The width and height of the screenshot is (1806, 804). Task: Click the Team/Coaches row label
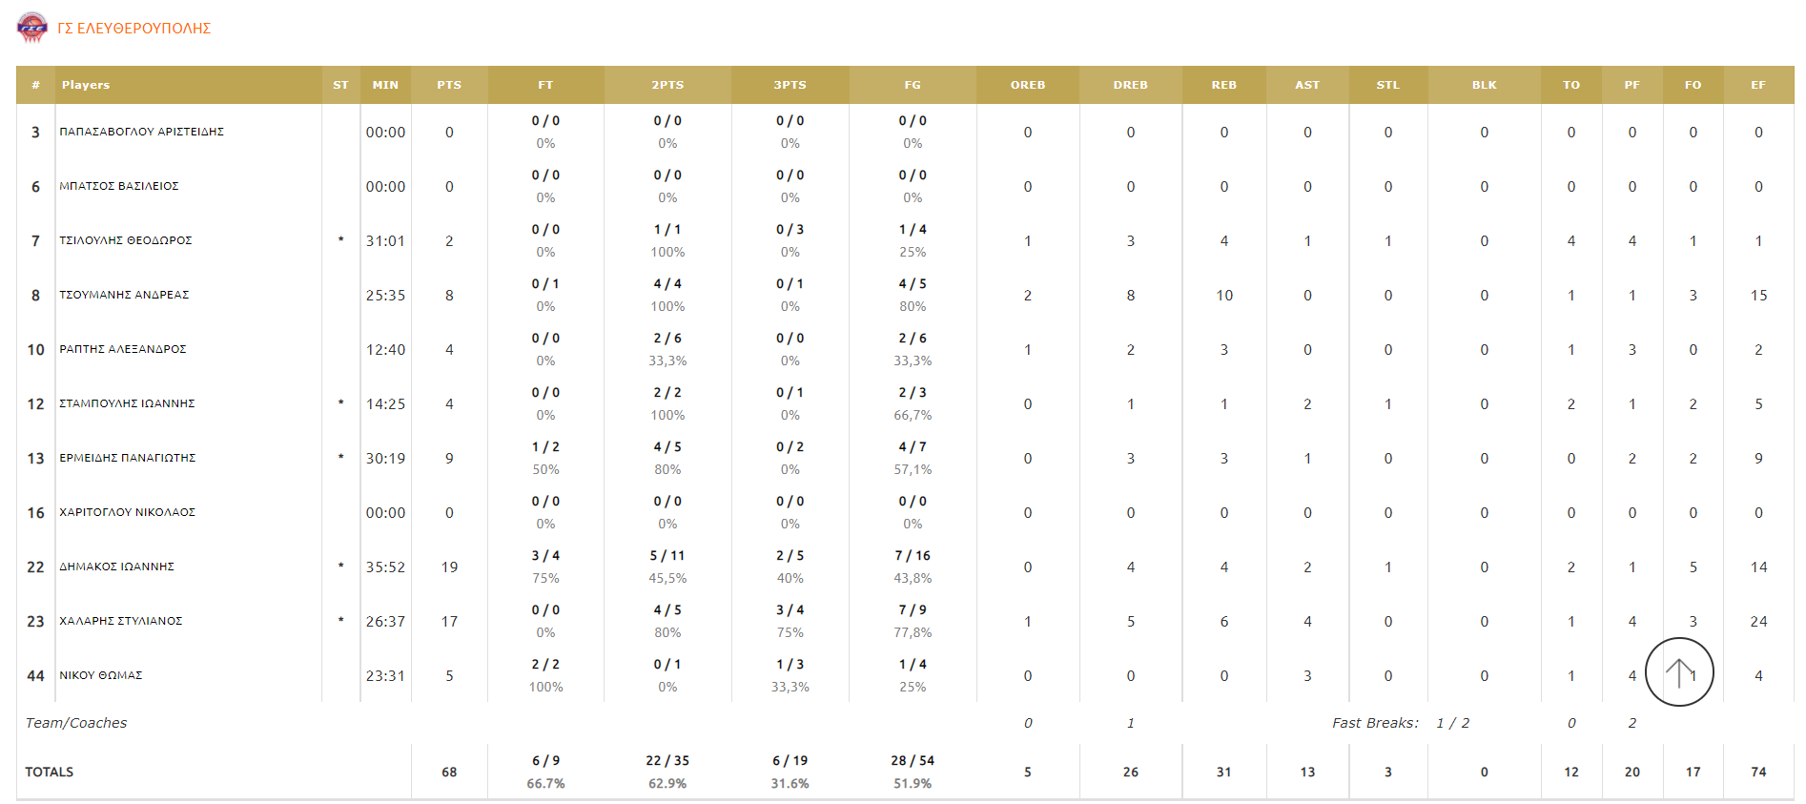coord(76,723)
